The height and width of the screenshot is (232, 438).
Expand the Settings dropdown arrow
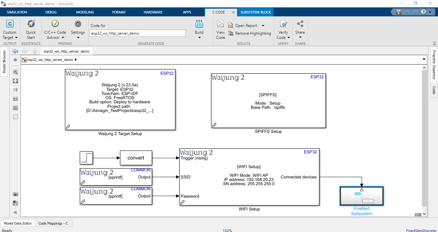pyautogui.click(x=78, y=38)
